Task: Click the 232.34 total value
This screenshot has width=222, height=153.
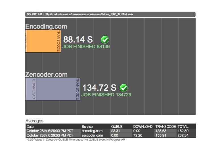Action: 183,135
